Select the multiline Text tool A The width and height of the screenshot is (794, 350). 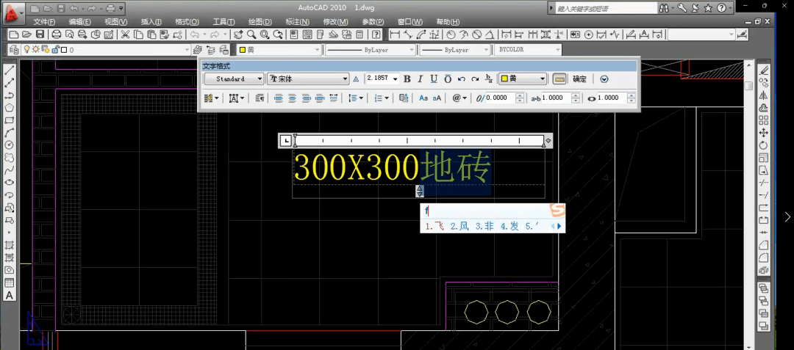(x=9, y=296)
